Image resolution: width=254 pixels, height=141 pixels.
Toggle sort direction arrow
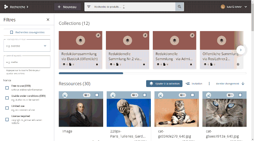pos(243,84)
